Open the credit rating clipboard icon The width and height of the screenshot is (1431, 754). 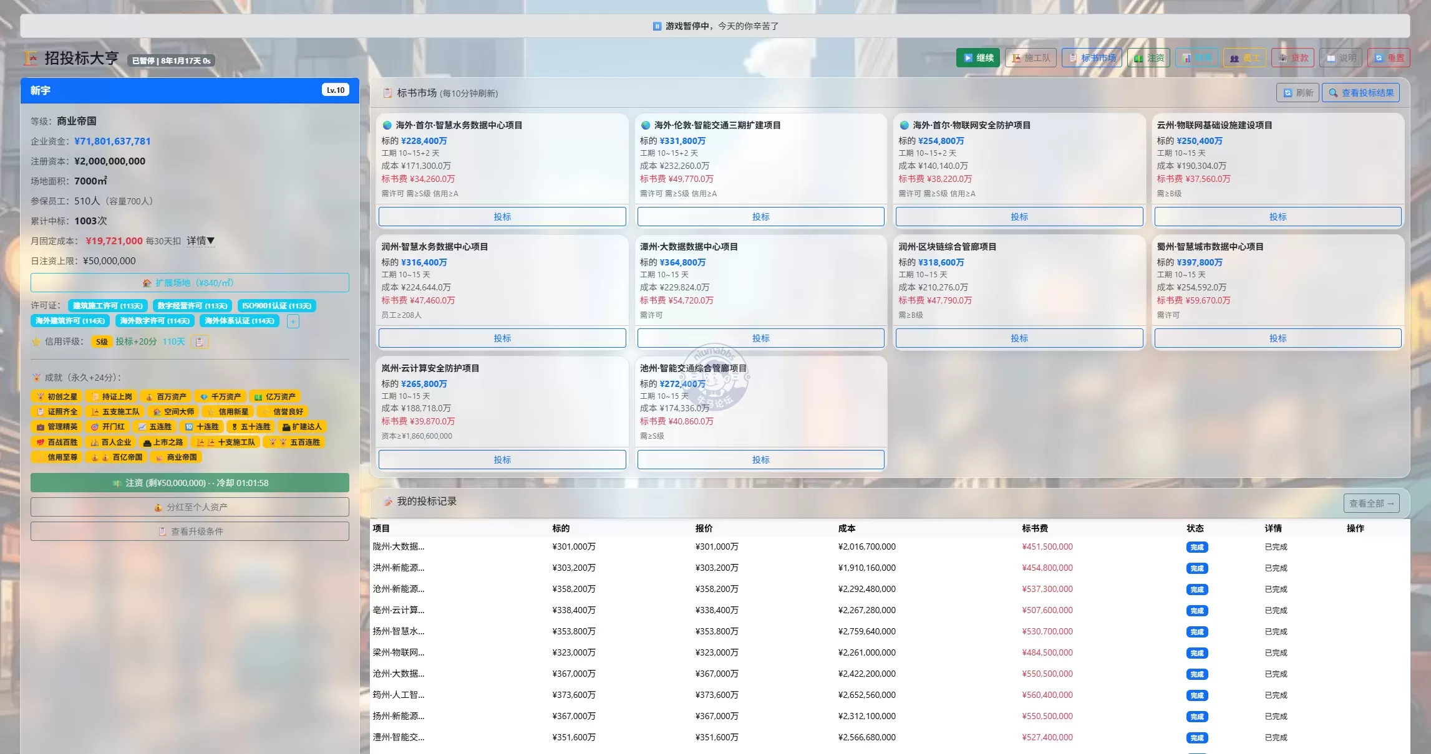[200, 341]
